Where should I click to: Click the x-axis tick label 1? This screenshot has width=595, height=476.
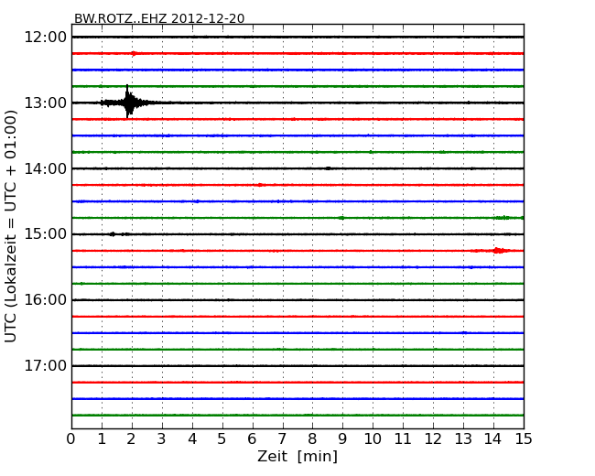102,438
